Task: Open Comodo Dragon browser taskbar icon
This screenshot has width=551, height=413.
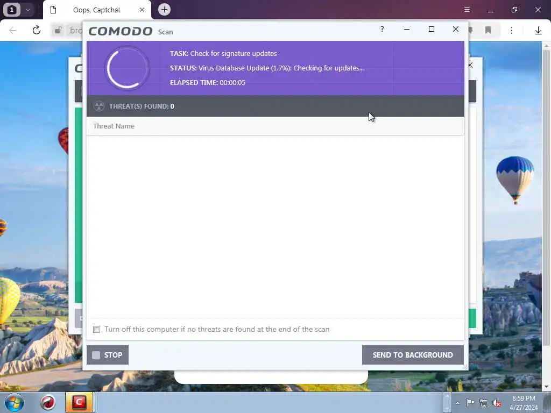Action: pos(48,402)
